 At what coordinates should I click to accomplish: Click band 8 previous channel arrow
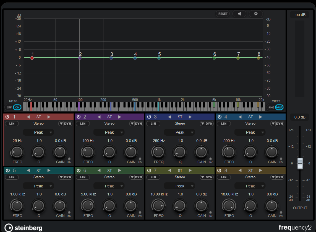pyautogui.click(x=240, y=171)
